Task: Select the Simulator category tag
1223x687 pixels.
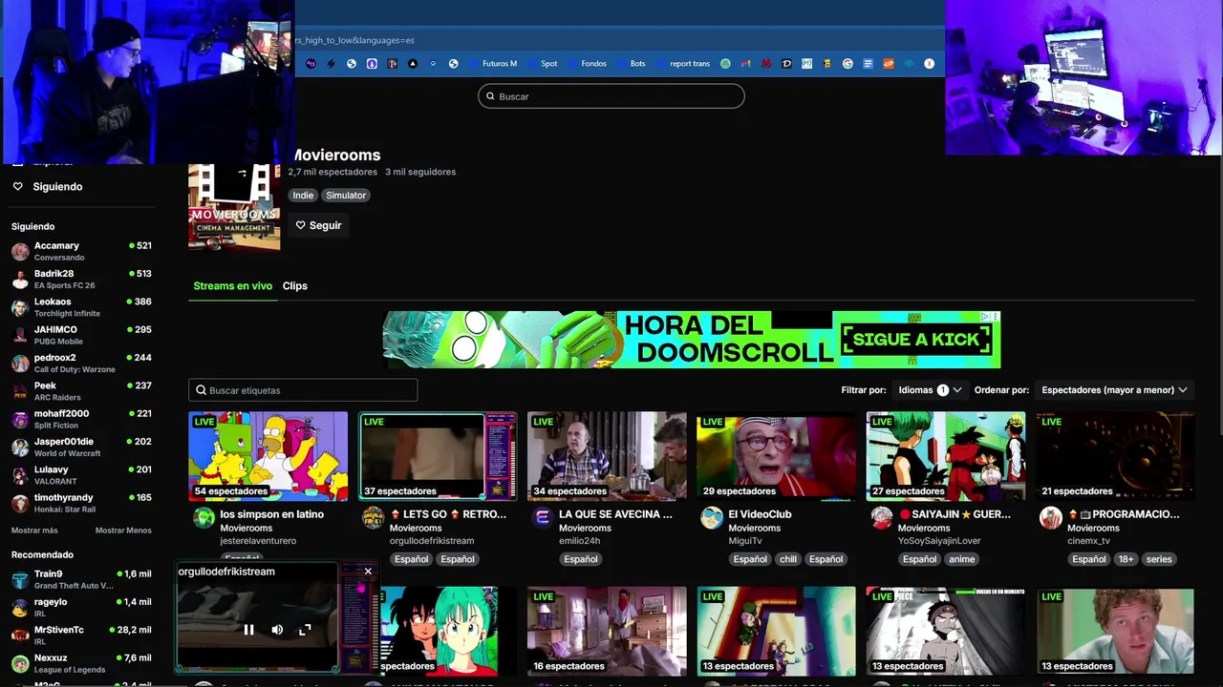Action: click(x=346, y=196)
